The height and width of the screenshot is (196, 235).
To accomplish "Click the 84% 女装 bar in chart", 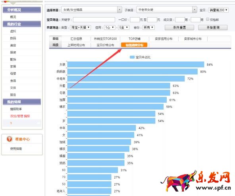I will click(136, 65).
